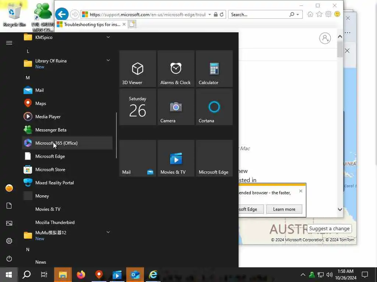The width and height of the screenshot is (377, 282).
Task: Click the 1:58 AM taskbar clock
Action: tap(345, 275)
